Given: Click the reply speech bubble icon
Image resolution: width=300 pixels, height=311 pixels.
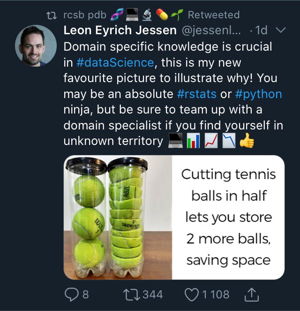Looking at the screenshot, I should (71, 294).
